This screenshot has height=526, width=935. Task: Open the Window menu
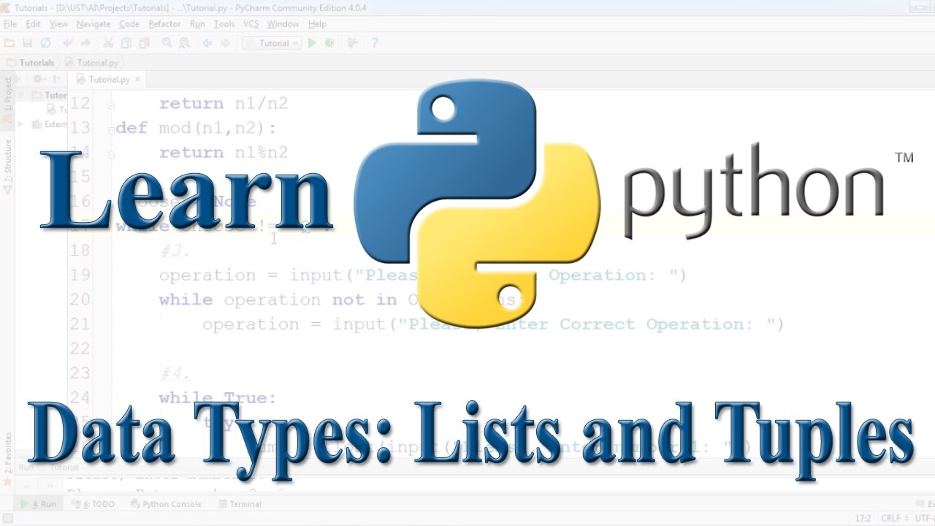(x=283, y=24)
